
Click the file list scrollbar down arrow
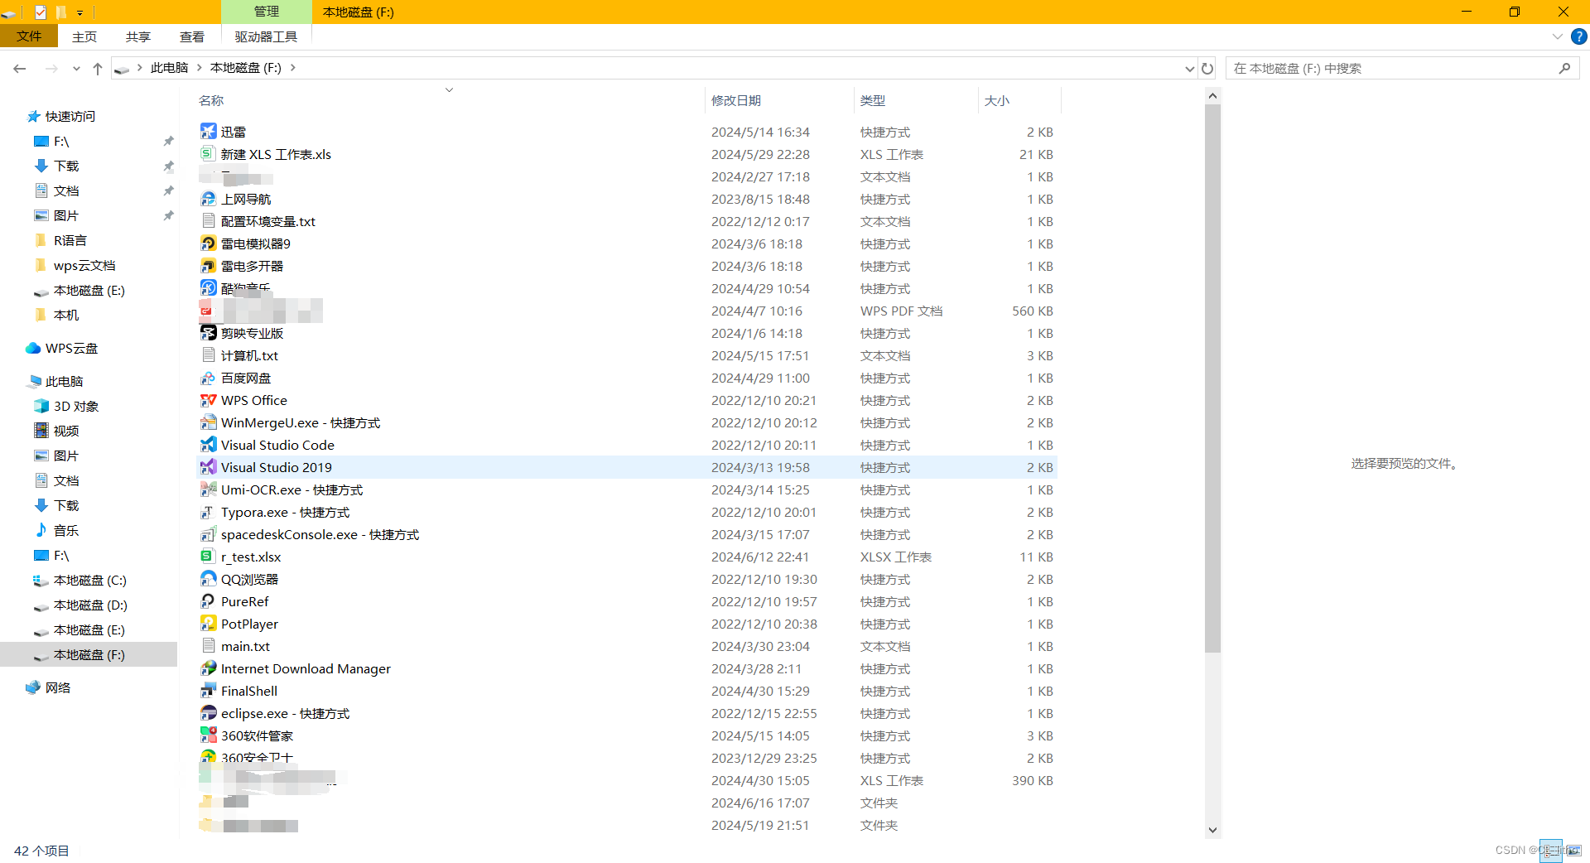(x=1212, y=830)
